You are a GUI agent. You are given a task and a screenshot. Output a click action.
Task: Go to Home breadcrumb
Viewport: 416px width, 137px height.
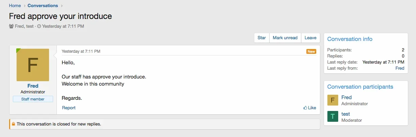15,5
